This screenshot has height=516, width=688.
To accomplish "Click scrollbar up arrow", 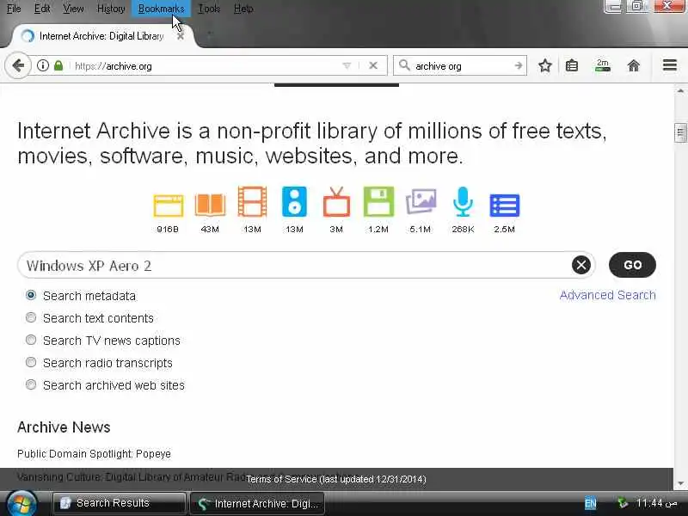I will click(x=680, y=91).
